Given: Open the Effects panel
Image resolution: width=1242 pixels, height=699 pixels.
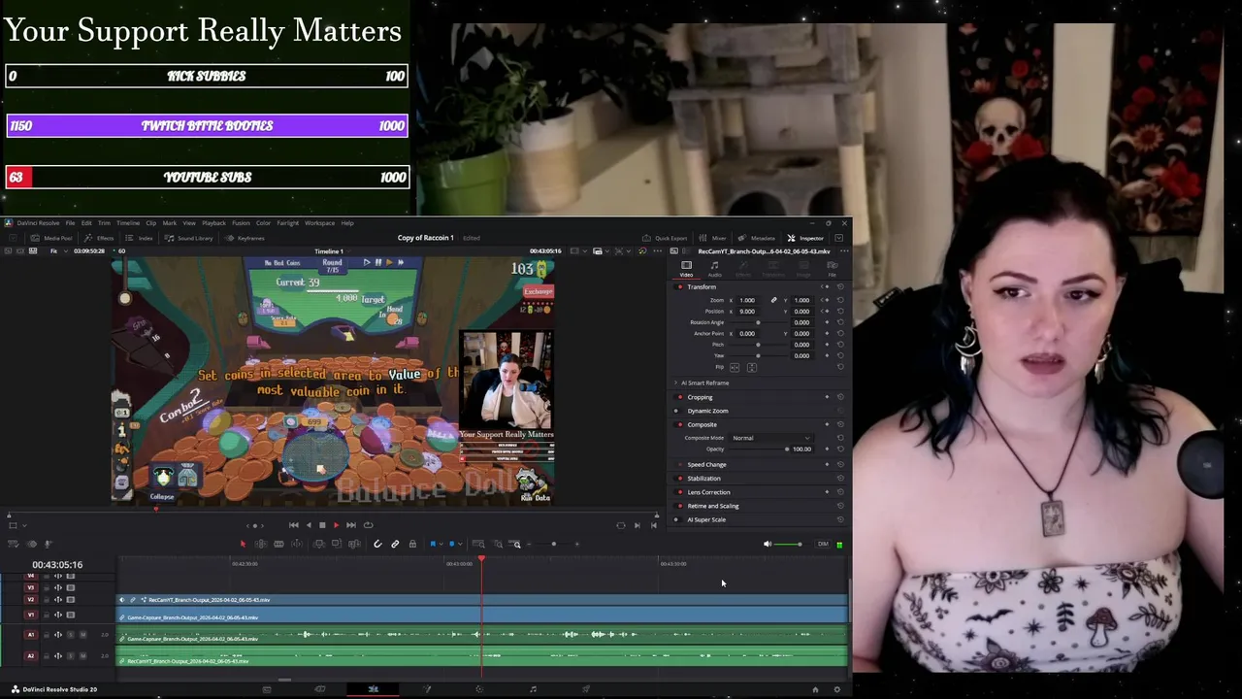Looking at the screenshot, I should 100,238.
